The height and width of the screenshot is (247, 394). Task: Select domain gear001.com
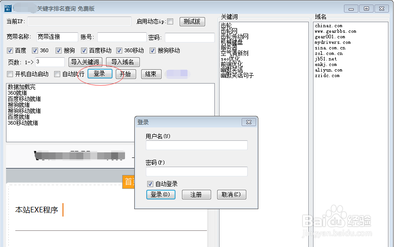[330, 37]
